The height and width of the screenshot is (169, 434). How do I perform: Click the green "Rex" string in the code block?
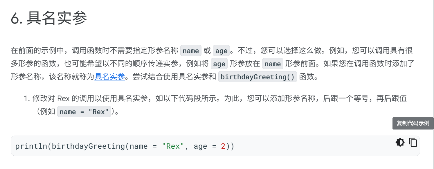click(x=173, y=146)
